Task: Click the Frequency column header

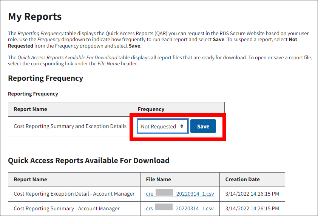Action: (x=151, y=109)
